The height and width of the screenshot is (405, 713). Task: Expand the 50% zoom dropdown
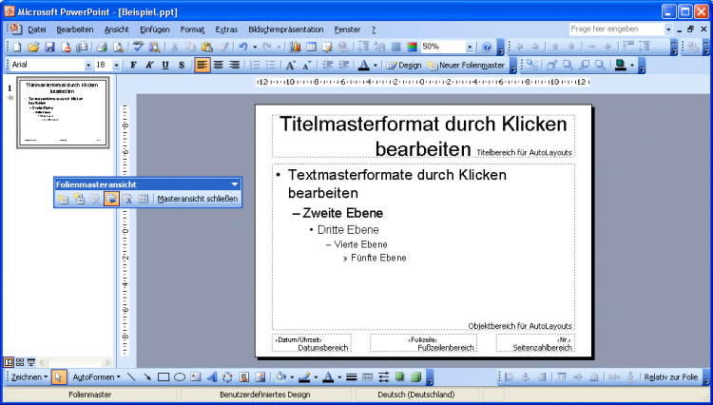coord(470,47)
